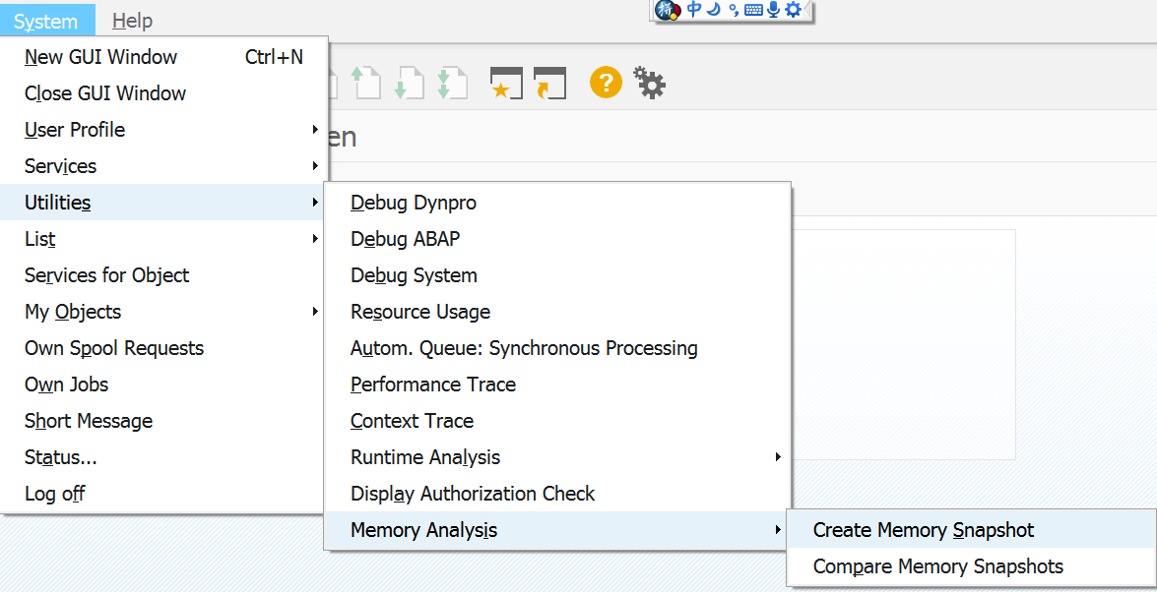Choose Create Memory Snapshot

[x=972, y=529]
